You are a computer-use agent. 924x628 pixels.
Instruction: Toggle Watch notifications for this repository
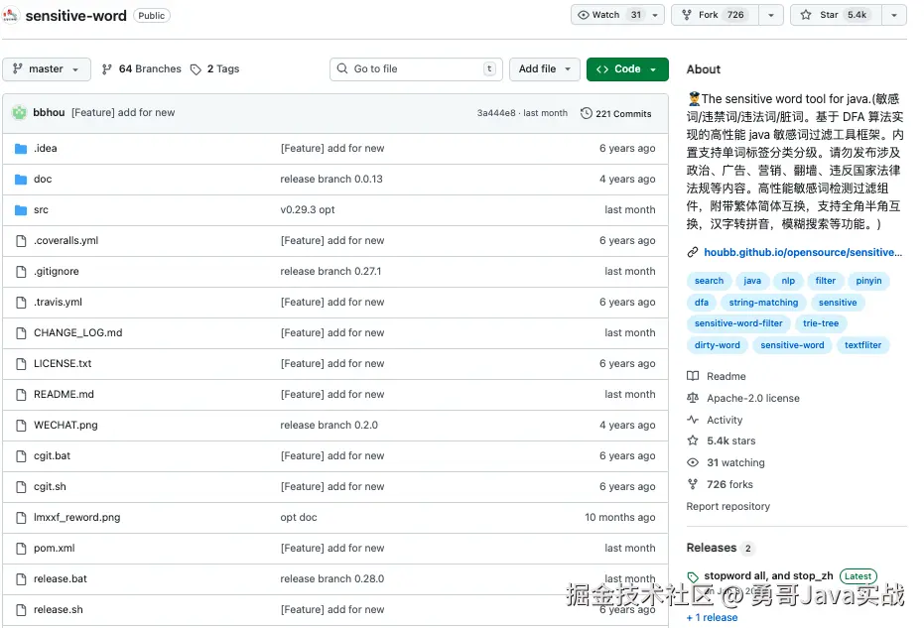(607, 15)
